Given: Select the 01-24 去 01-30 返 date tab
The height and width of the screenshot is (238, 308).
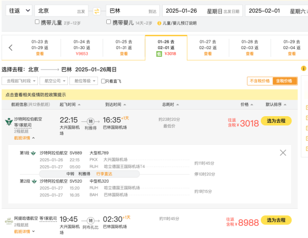Looking at the screenshot, I should pos(82,48).
